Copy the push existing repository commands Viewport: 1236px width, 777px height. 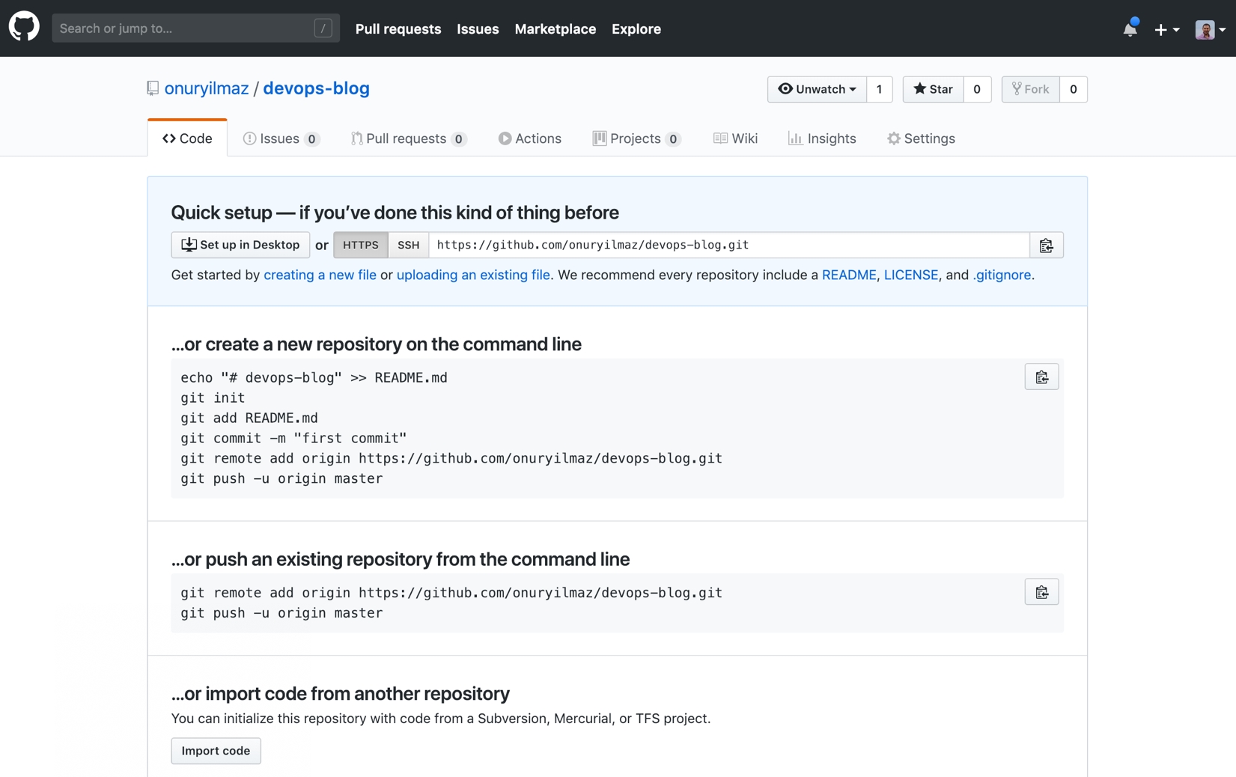click(1041, 592)
